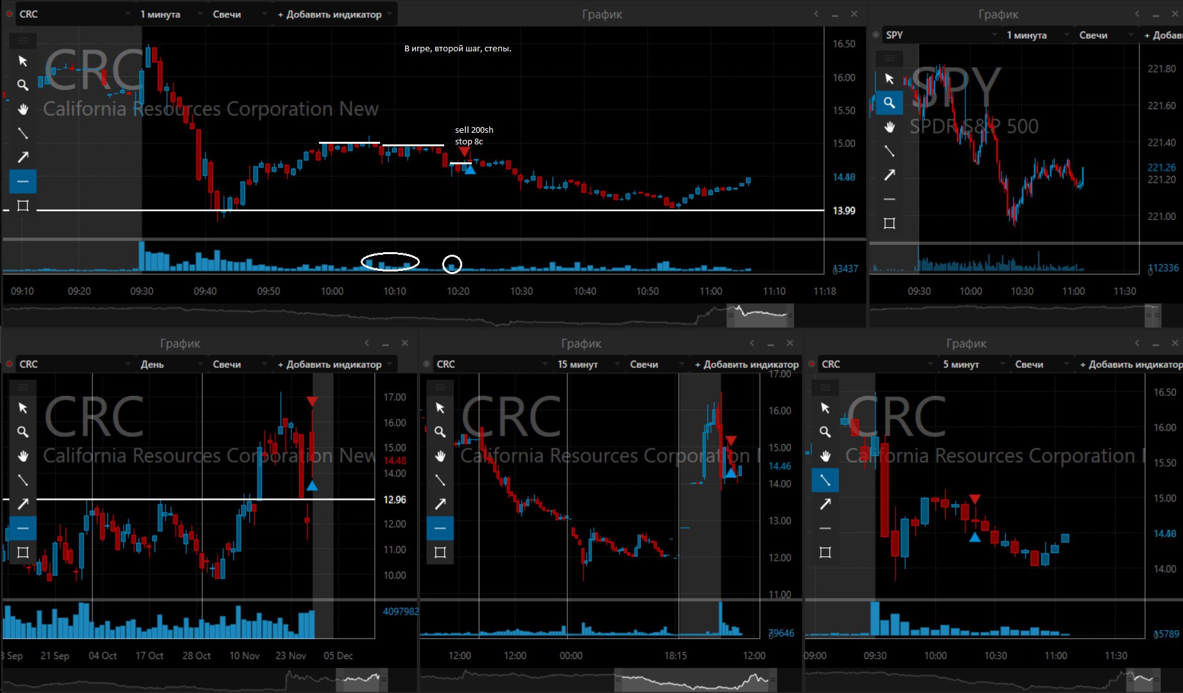The height and width of the screenshot is (693, 1183).
Task: Click '+ Добавить индикатор' in the CRC 15-minute chart
Action: click(747, 364)
